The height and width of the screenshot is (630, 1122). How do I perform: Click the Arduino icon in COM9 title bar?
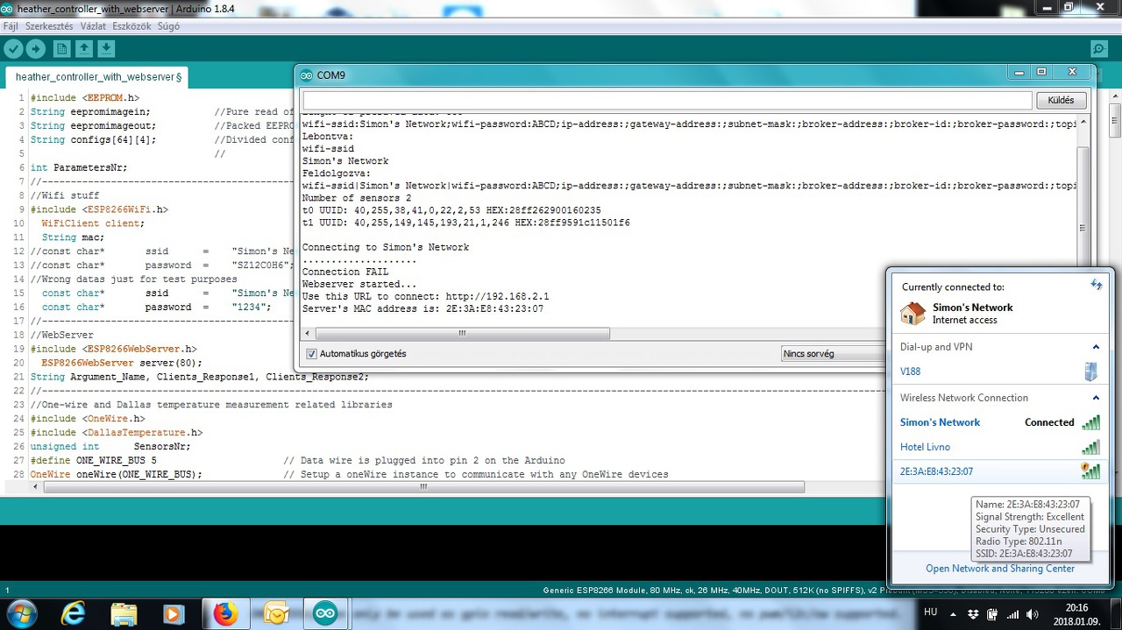tap(306, 75)
